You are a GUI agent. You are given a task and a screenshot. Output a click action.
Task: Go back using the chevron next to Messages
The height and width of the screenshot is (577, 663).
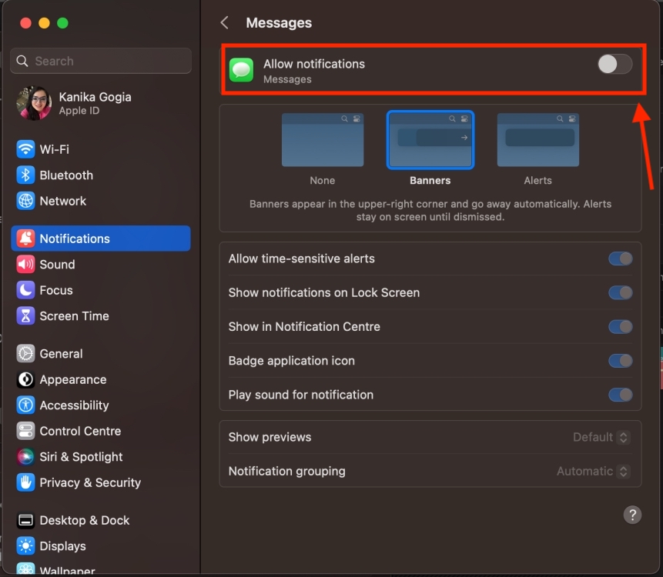coord(223,23)
